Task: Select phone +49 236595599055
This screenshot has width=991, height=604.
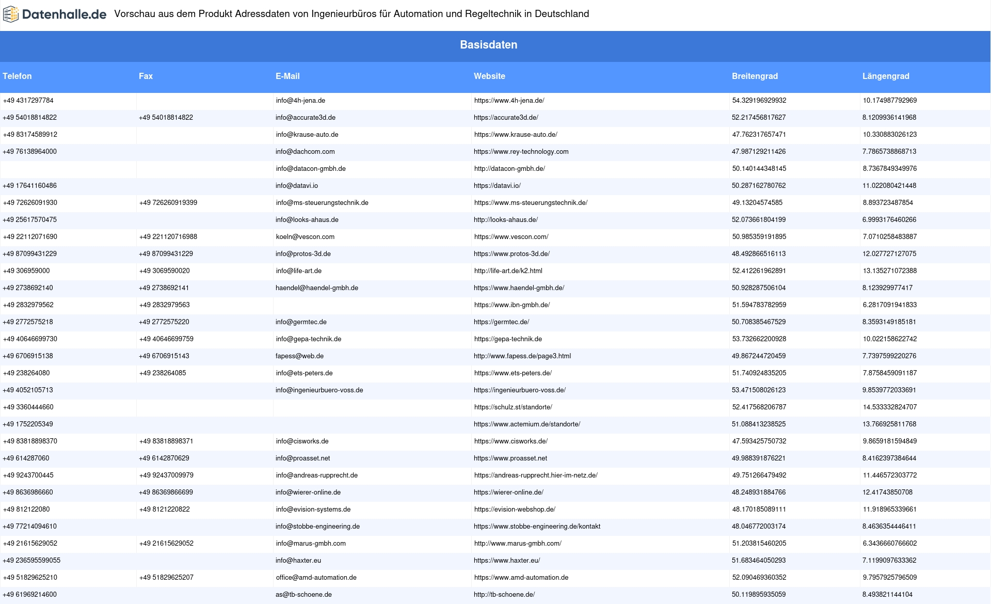Action: (31, 561)
